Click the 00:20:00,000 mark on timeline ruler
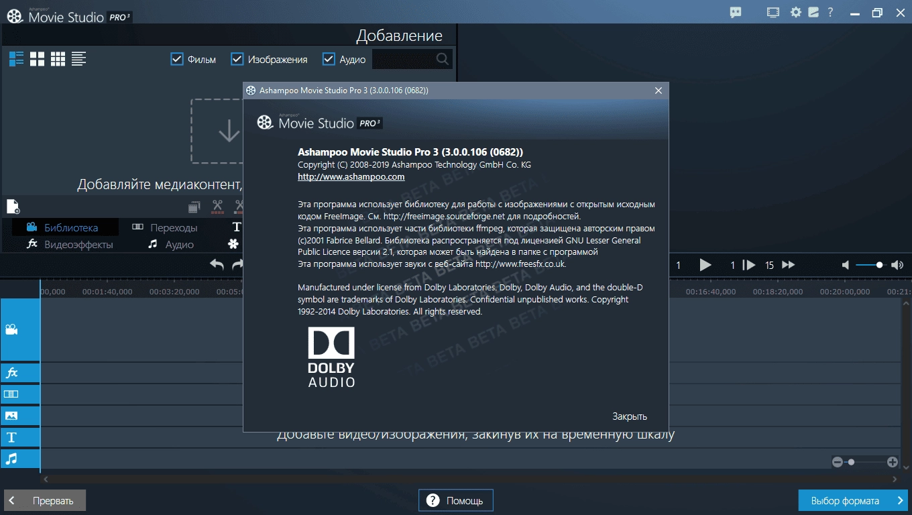This screenshot has height=515, width=912. click(x=845, y=292)
